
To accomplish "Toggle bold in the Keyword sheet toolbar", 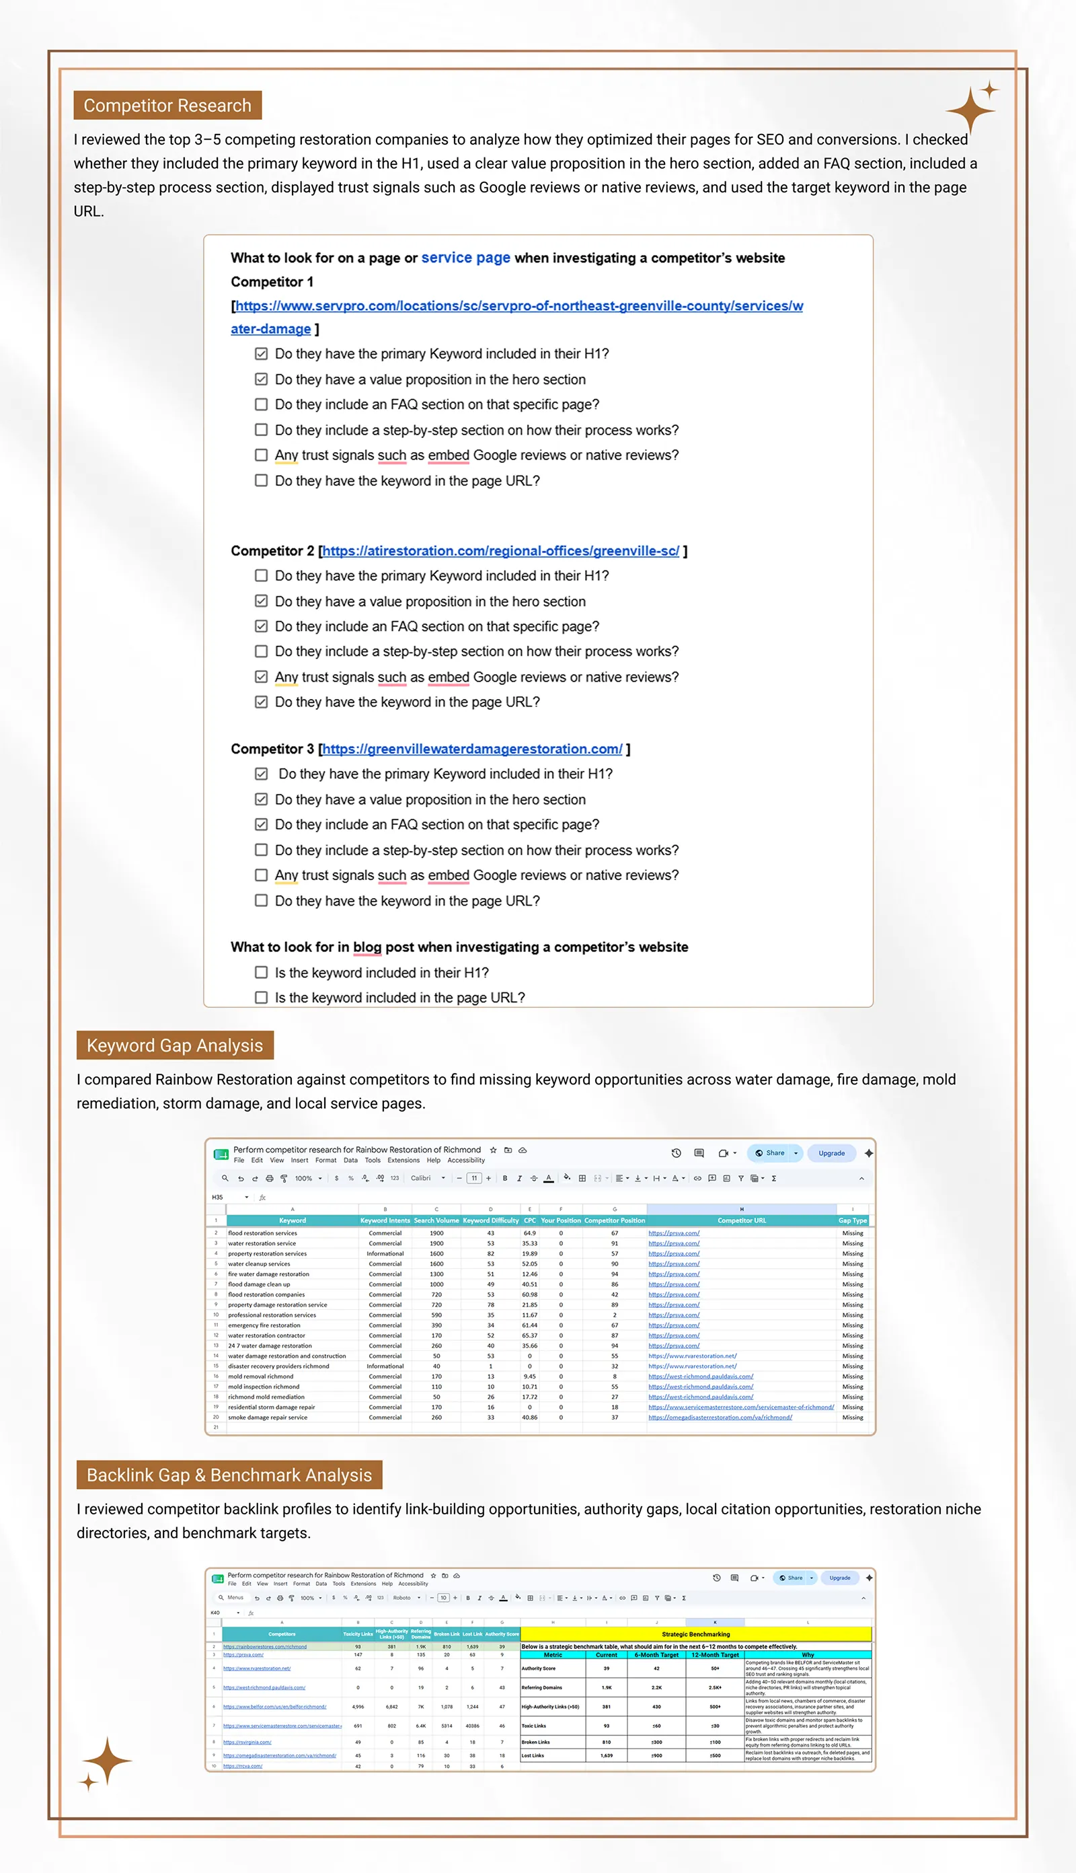I will (x=505, y=1178).
